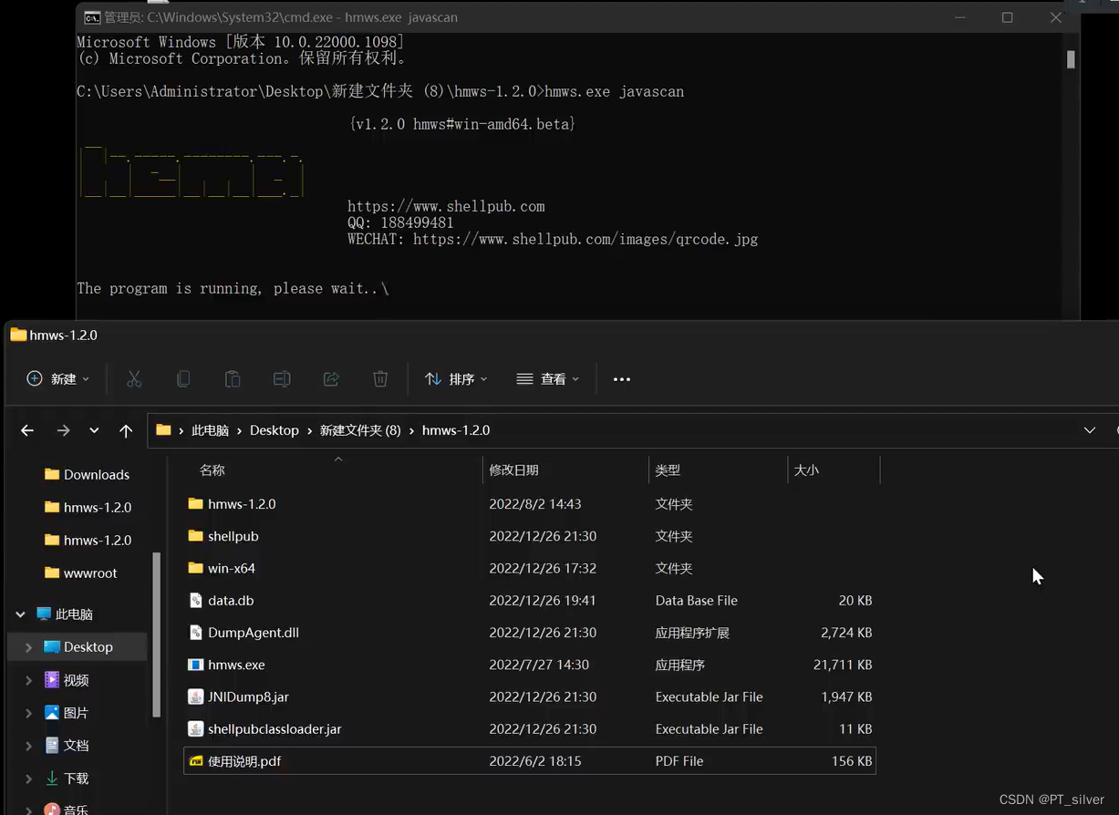Open the address bar history dropdown arrow
Image resolution: width=1119 pixels, height=815 pixels.
coord(1090,430)
